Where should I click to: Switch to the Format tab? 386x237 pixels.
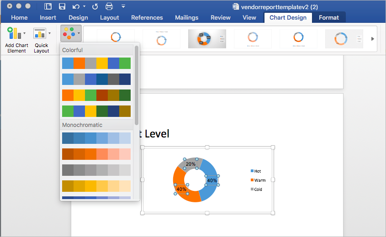(x=328, y=18)
